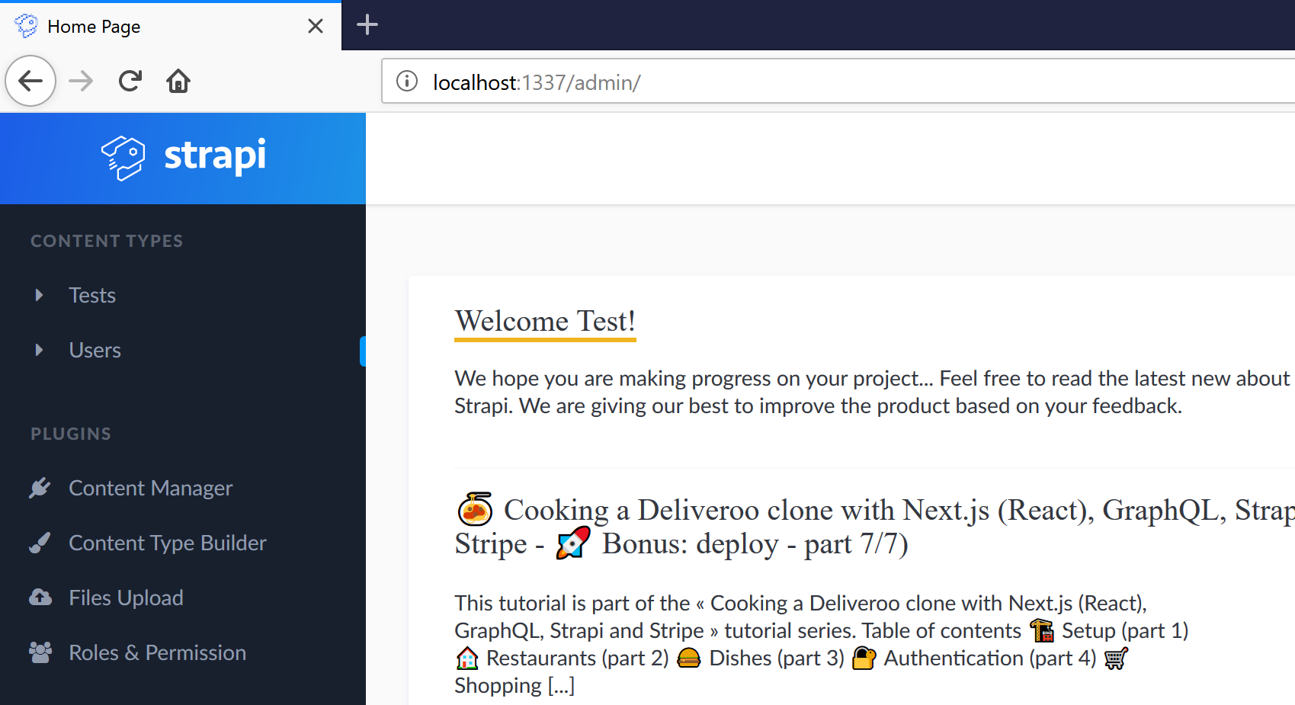Screen dimensions: 1295x705
Task: Click the browser back arrow
Action: coord(30,81)
